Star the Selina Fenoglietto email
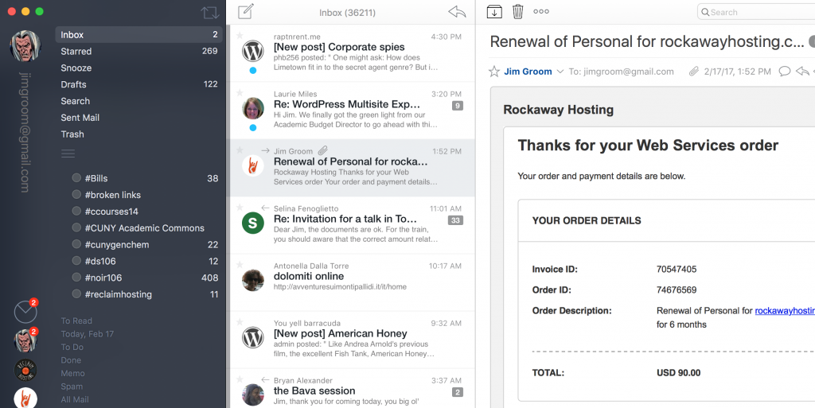The width and height of the screenshot is (815, 408). [x=240, y=207]
